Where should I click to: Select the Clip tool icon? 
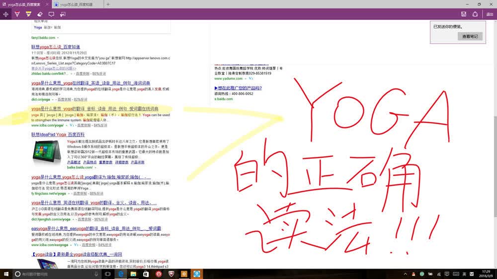point(63,14)
